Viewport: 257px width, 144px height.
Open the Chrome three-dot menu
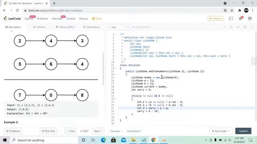tap(253, 10)
